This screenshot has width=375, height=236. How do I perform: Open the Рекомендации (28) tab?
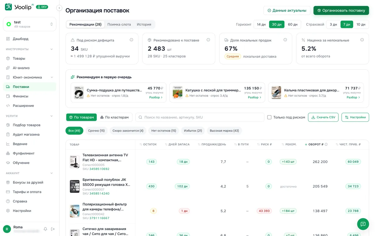point(85,24)
